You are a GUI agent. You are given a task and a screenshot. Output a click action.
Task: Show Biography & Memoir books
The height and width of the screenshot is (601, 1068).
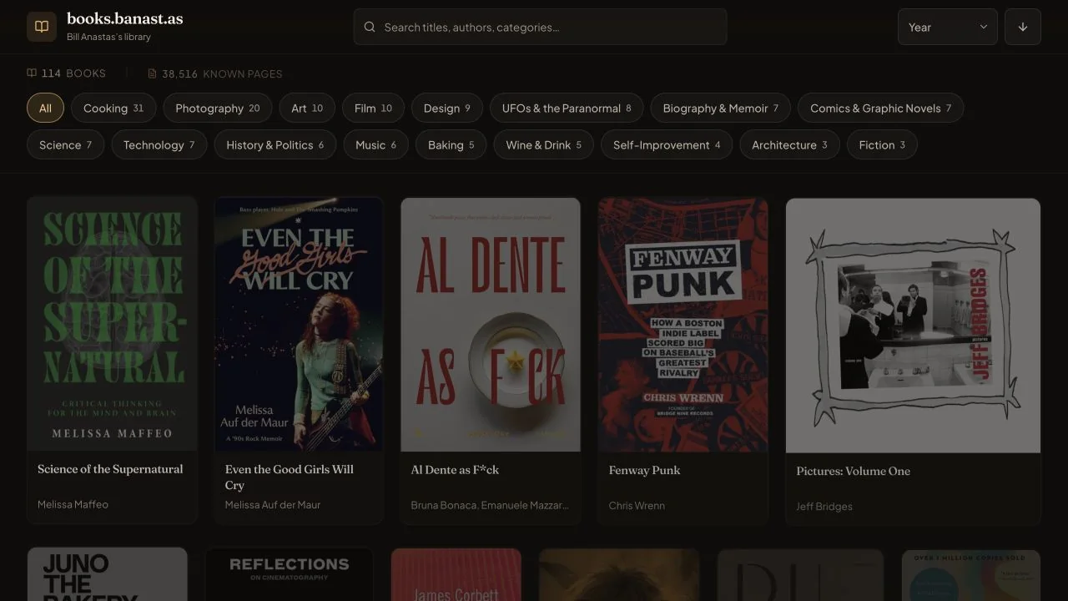(720, 108)
